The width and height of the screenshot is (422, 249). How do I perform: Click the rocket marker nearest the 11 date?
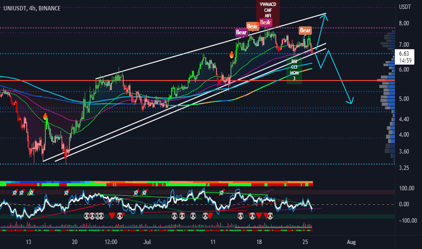[221, 192]
